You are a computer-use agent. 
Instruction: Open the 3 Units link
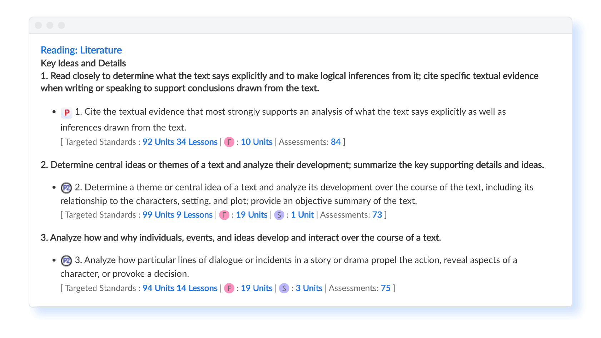(309, 288)
